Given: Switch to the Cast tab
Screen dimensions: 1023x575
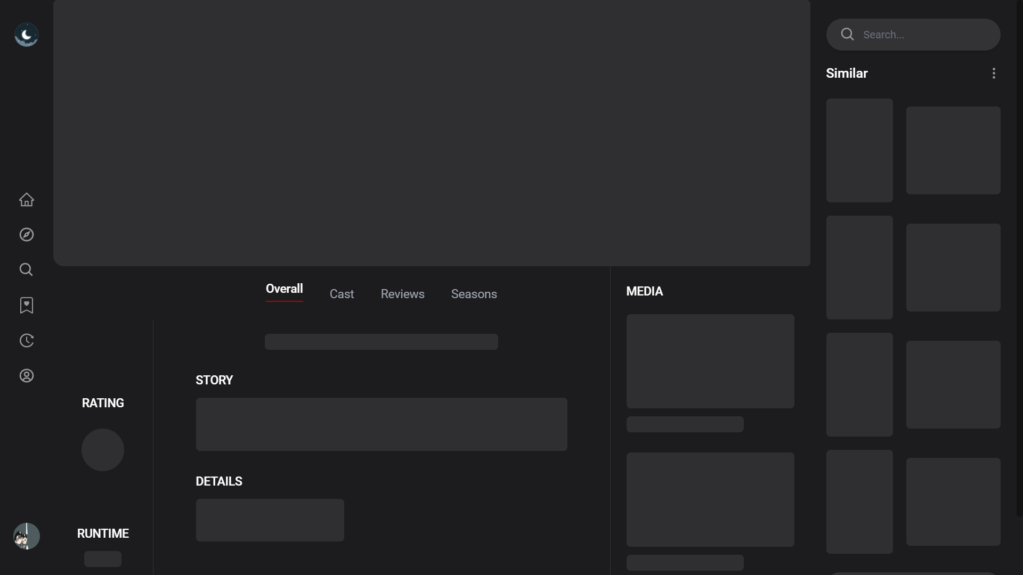Looking at the screenshot, I should point(342,294).
